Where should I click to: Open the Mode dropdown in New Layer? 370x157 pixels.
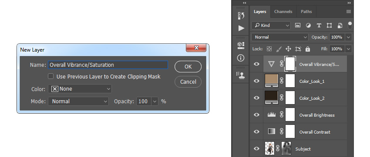[x=78, y=101]
